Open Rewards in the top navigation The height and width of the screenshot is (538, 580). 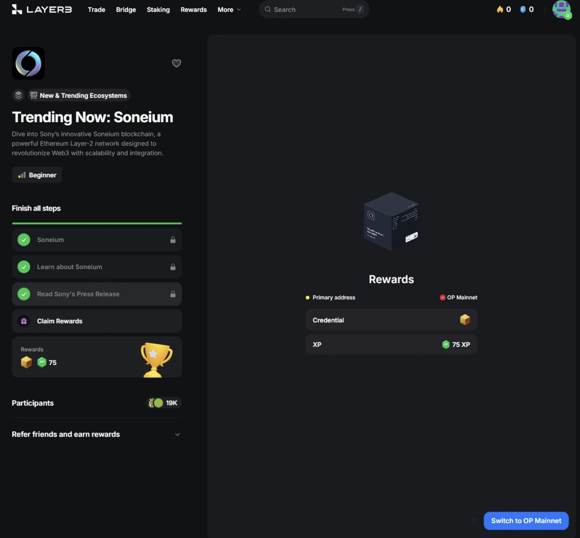click(193, 9)
